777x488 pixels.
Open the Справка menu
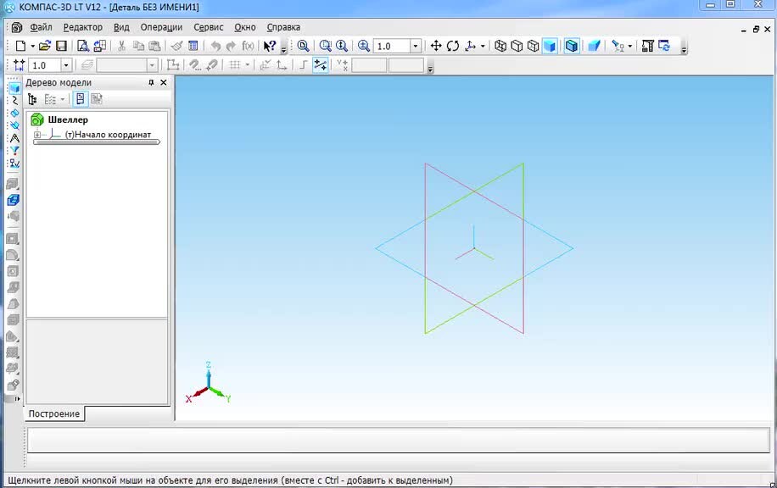(x=283, y=27)
